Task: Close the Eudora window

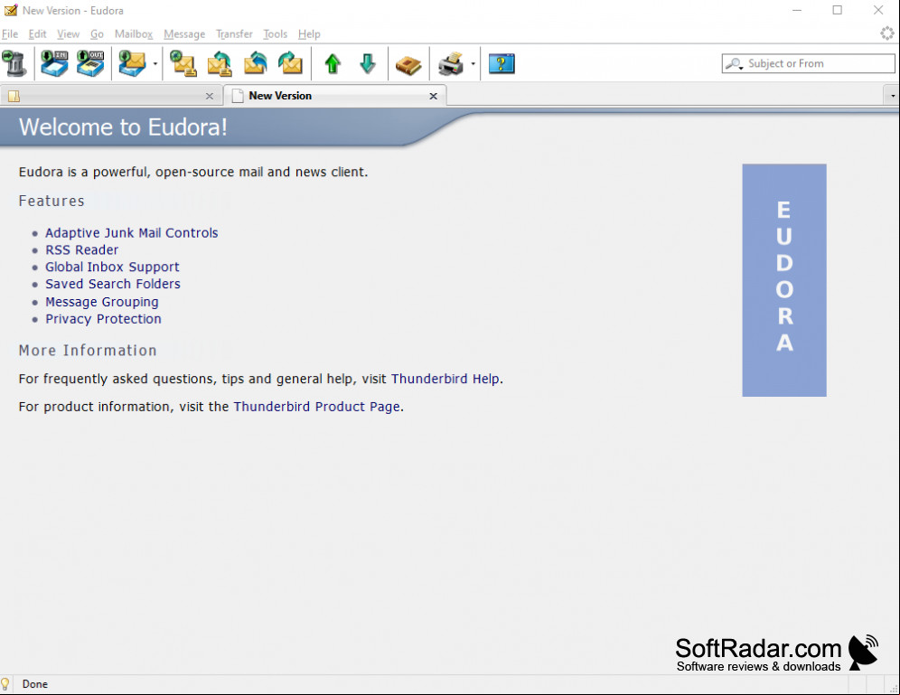Action: [x=878, y=10]
